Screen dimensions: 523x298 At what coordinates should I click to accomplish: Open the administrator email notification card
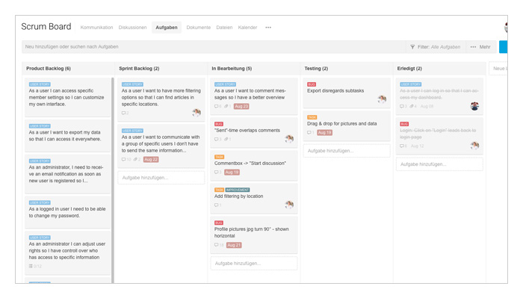pyautogui.click(x=67, y=174)
